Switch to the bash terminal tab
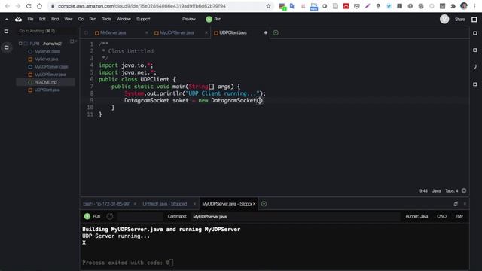 [x=107, y=204]
